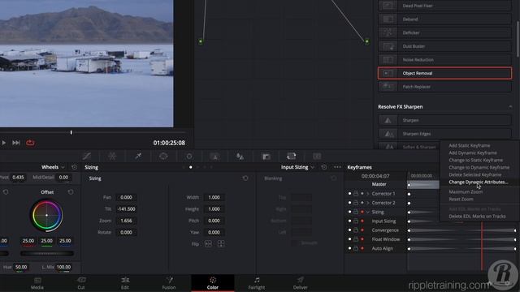Select the Sizing palette icon
The image size is (520, 292).
(x=292, y=157)
